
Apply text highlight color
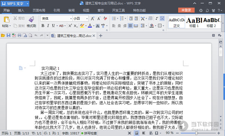tap(82, 26)
